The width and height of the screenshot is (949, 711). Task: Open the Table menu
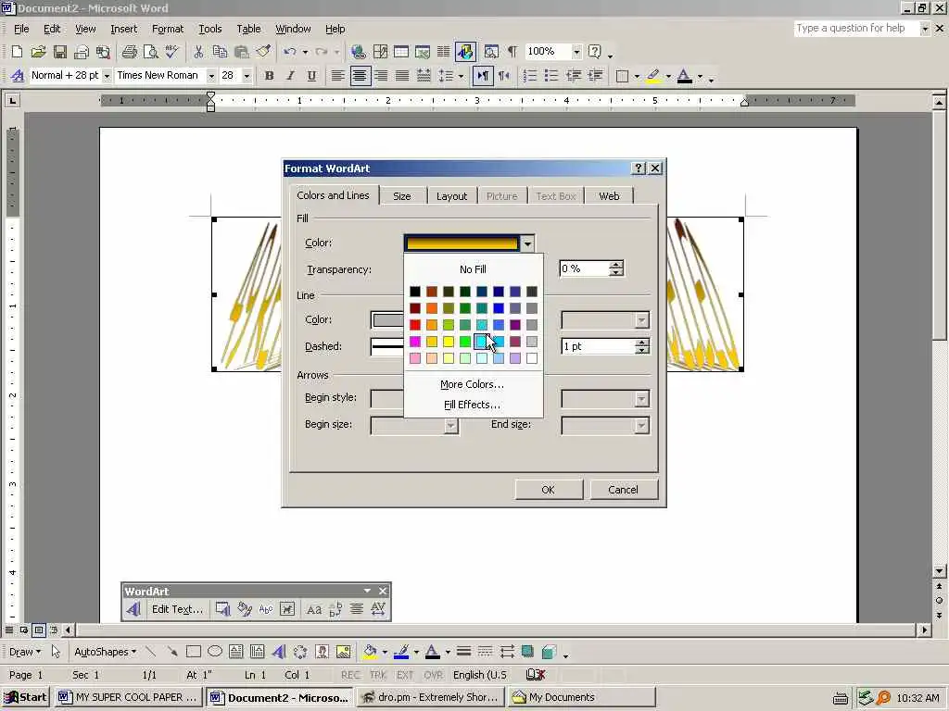point(248,29)
